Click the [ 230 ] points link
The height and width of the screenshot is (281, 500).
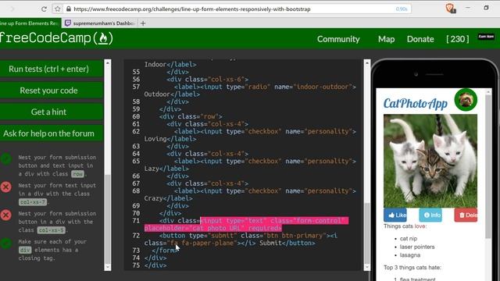tap(458, 39)
